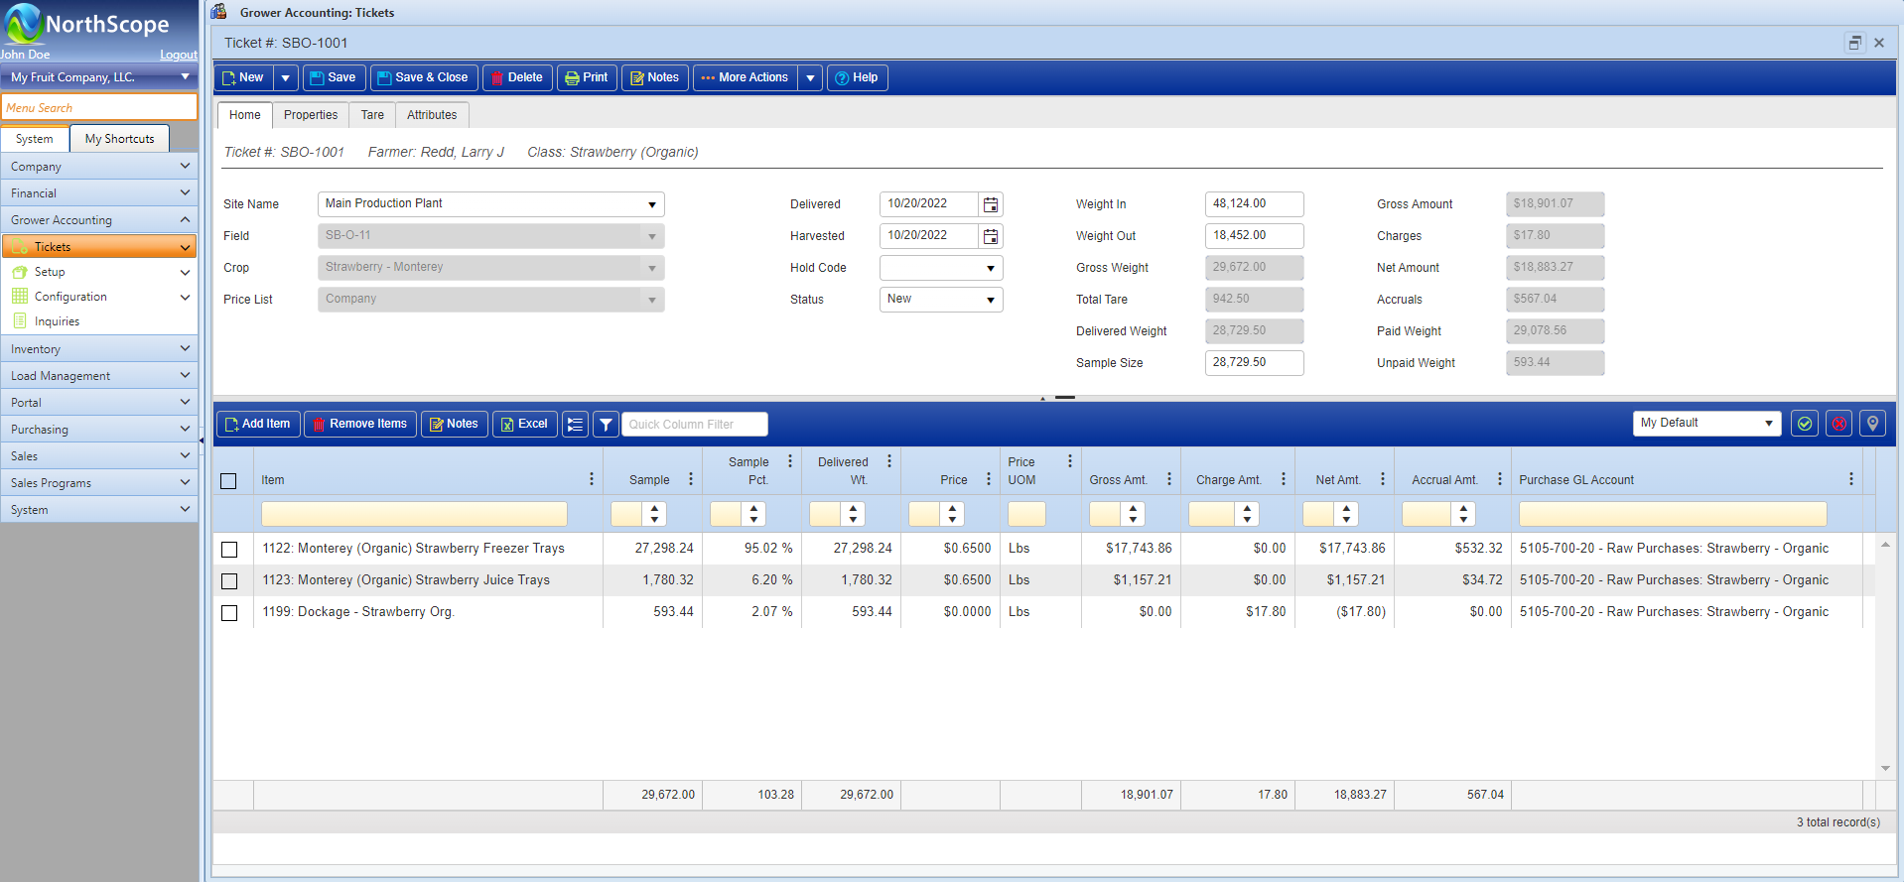Screen dimensions: 1904x882
Task: Click the red X layout icon
Action: 1838,424
